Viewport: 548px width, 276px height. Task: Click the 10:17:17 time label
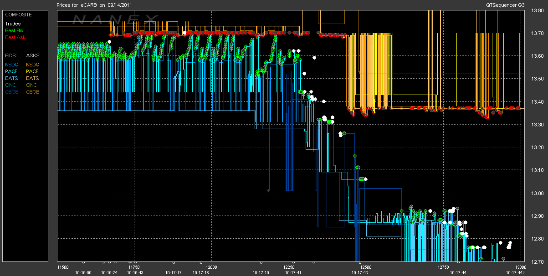(x=174, y=273)
